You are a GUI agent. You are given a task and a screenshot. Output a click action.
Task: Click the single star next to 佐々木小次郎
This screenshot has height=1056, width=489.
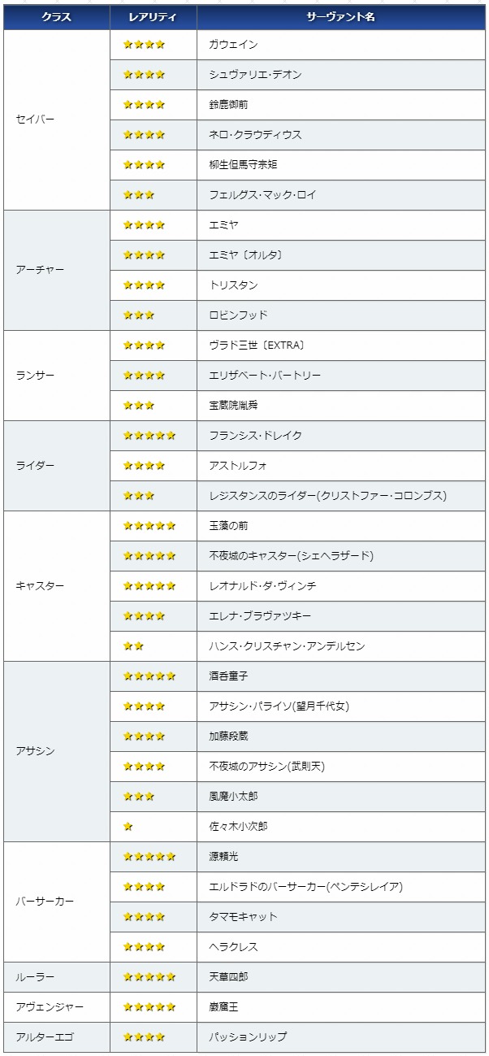pyautogui.click(x=128, y=827)
